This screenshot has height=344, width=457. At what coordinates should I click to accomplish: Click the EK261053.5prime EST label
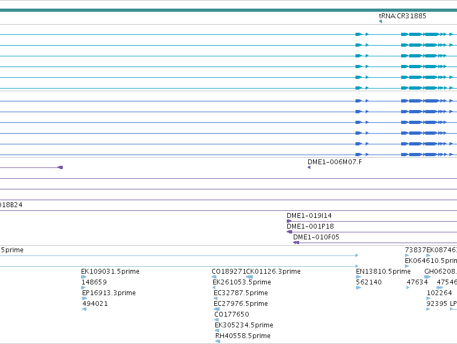click(242, 282)
